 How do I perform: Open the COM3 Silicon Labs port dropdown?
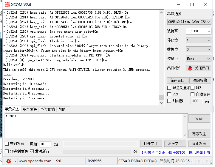click(x=189, y=22)
